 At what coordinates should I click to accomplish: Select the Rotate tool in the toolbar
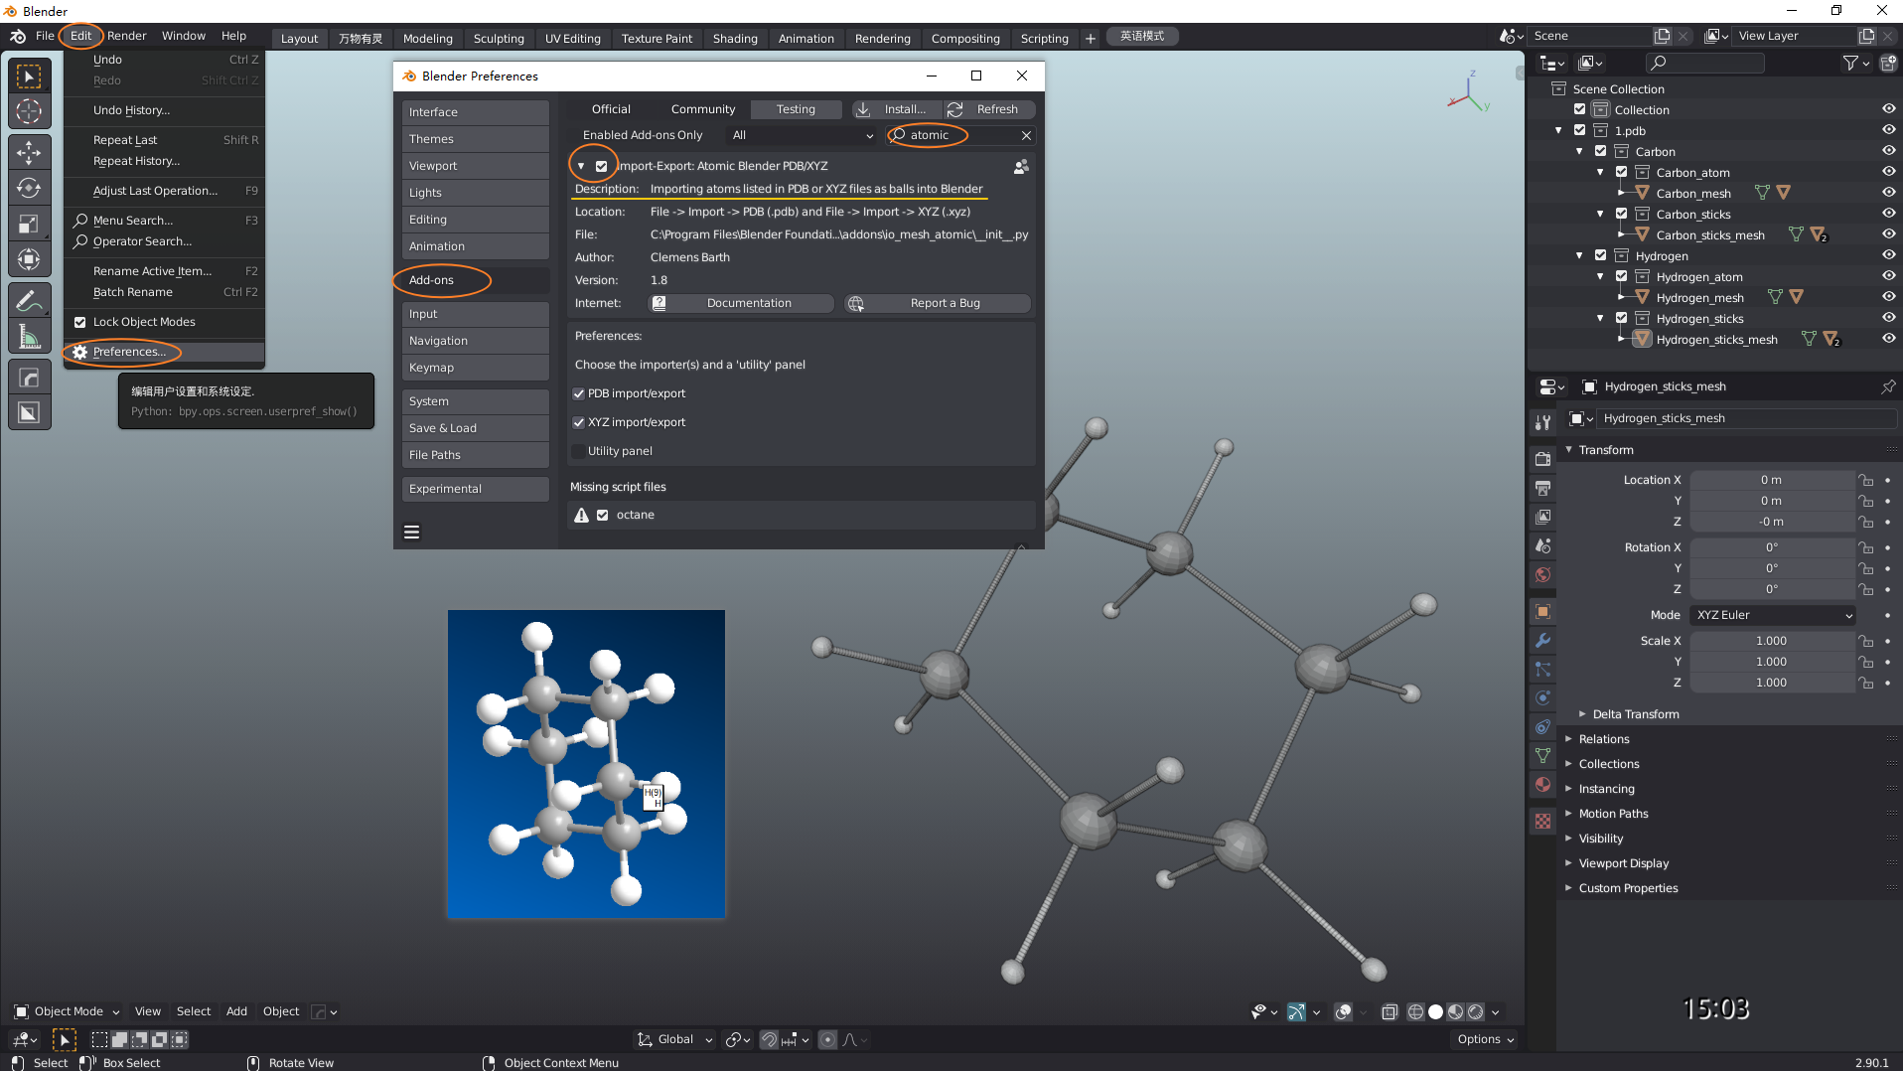coord(29,188)
